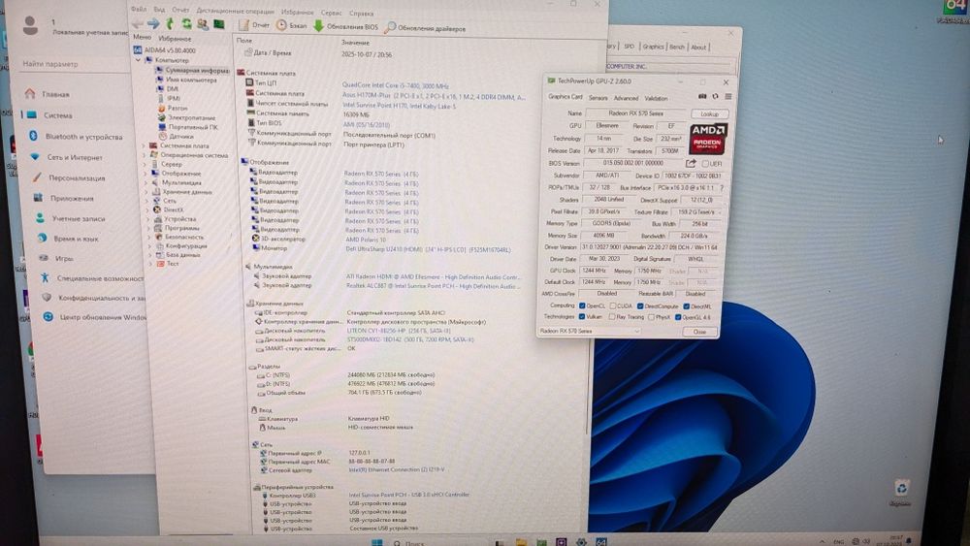Click the AMD Radeon logo in GPU-Z
The height and width of the screenshot is (546, 970).
click(708, 139)
